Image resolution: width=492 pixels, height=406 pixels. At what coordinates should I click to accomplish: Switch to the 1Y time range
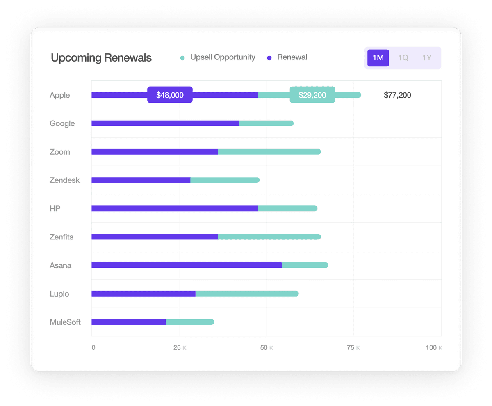coord(427,58)
